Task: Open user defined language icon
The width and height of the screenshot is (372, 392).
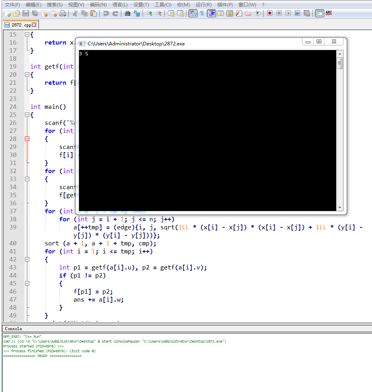Action: [x=221, y=13]
